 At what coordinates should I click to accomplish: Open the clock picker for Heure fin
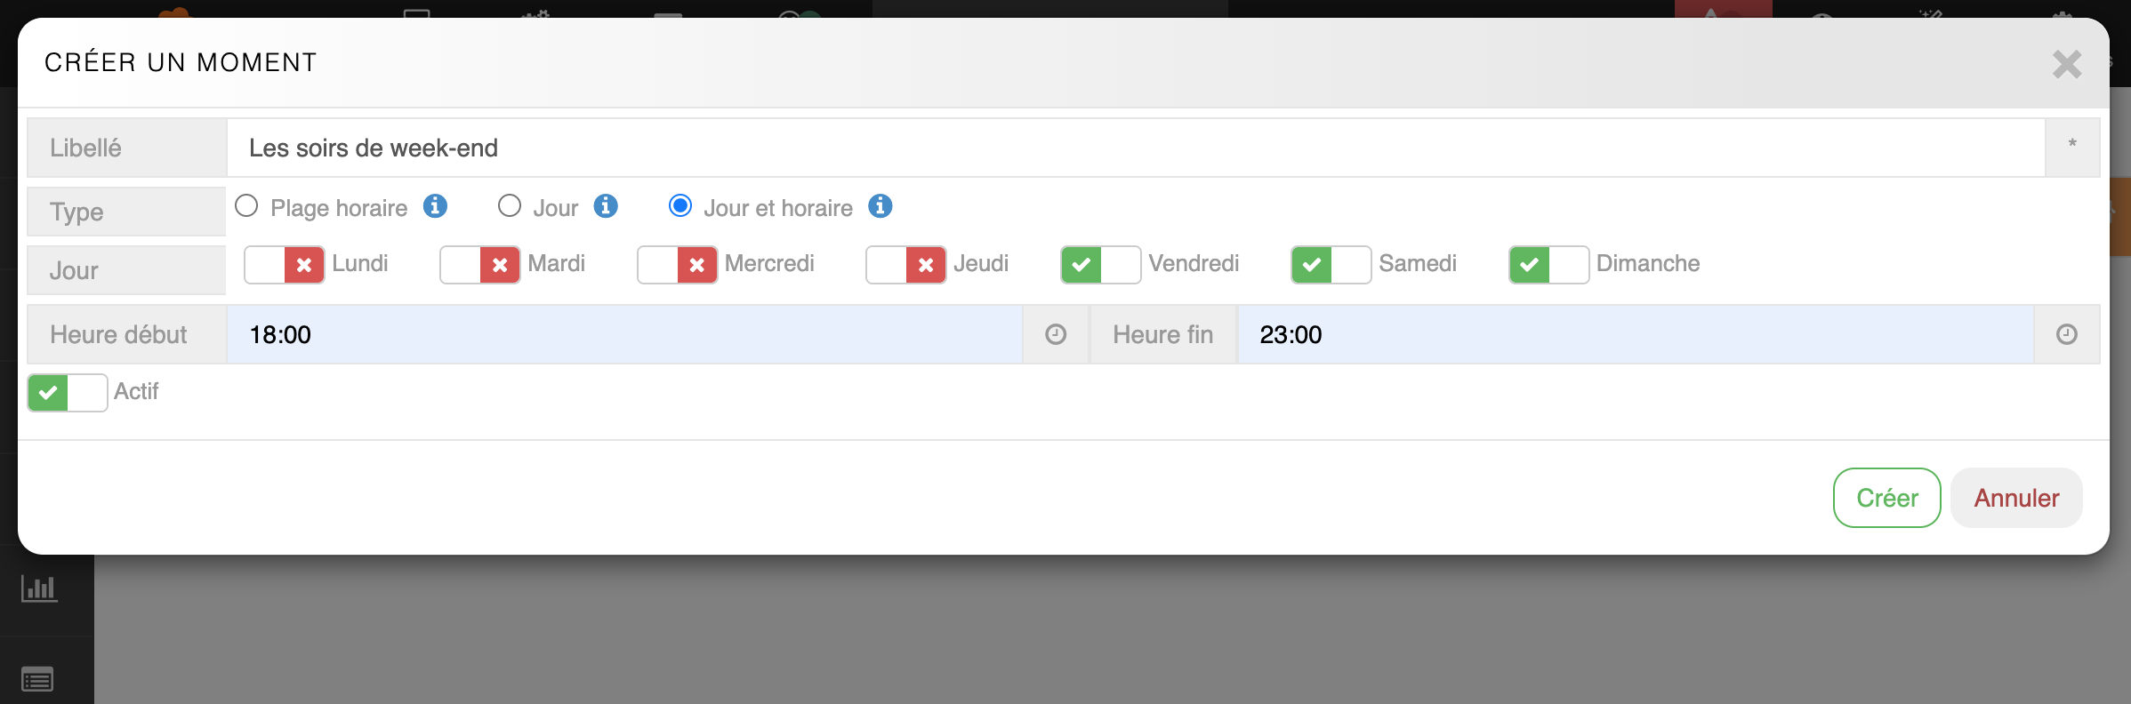[2066, 334]
